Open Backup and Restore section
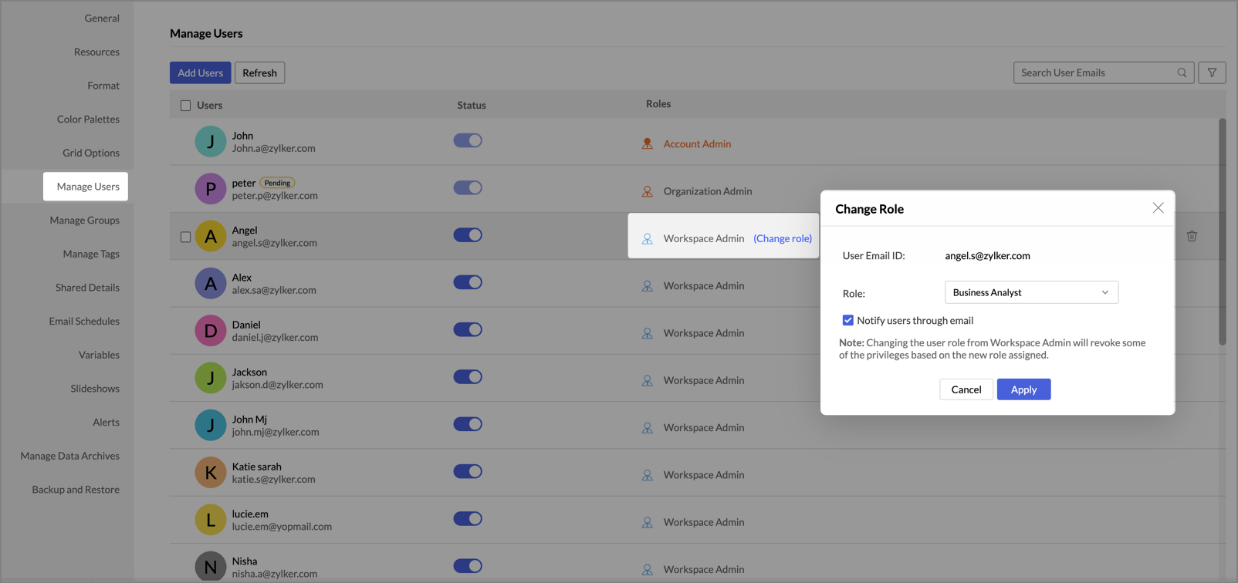The height and width of the screenshot is (583, 1238). coord(76,489)
